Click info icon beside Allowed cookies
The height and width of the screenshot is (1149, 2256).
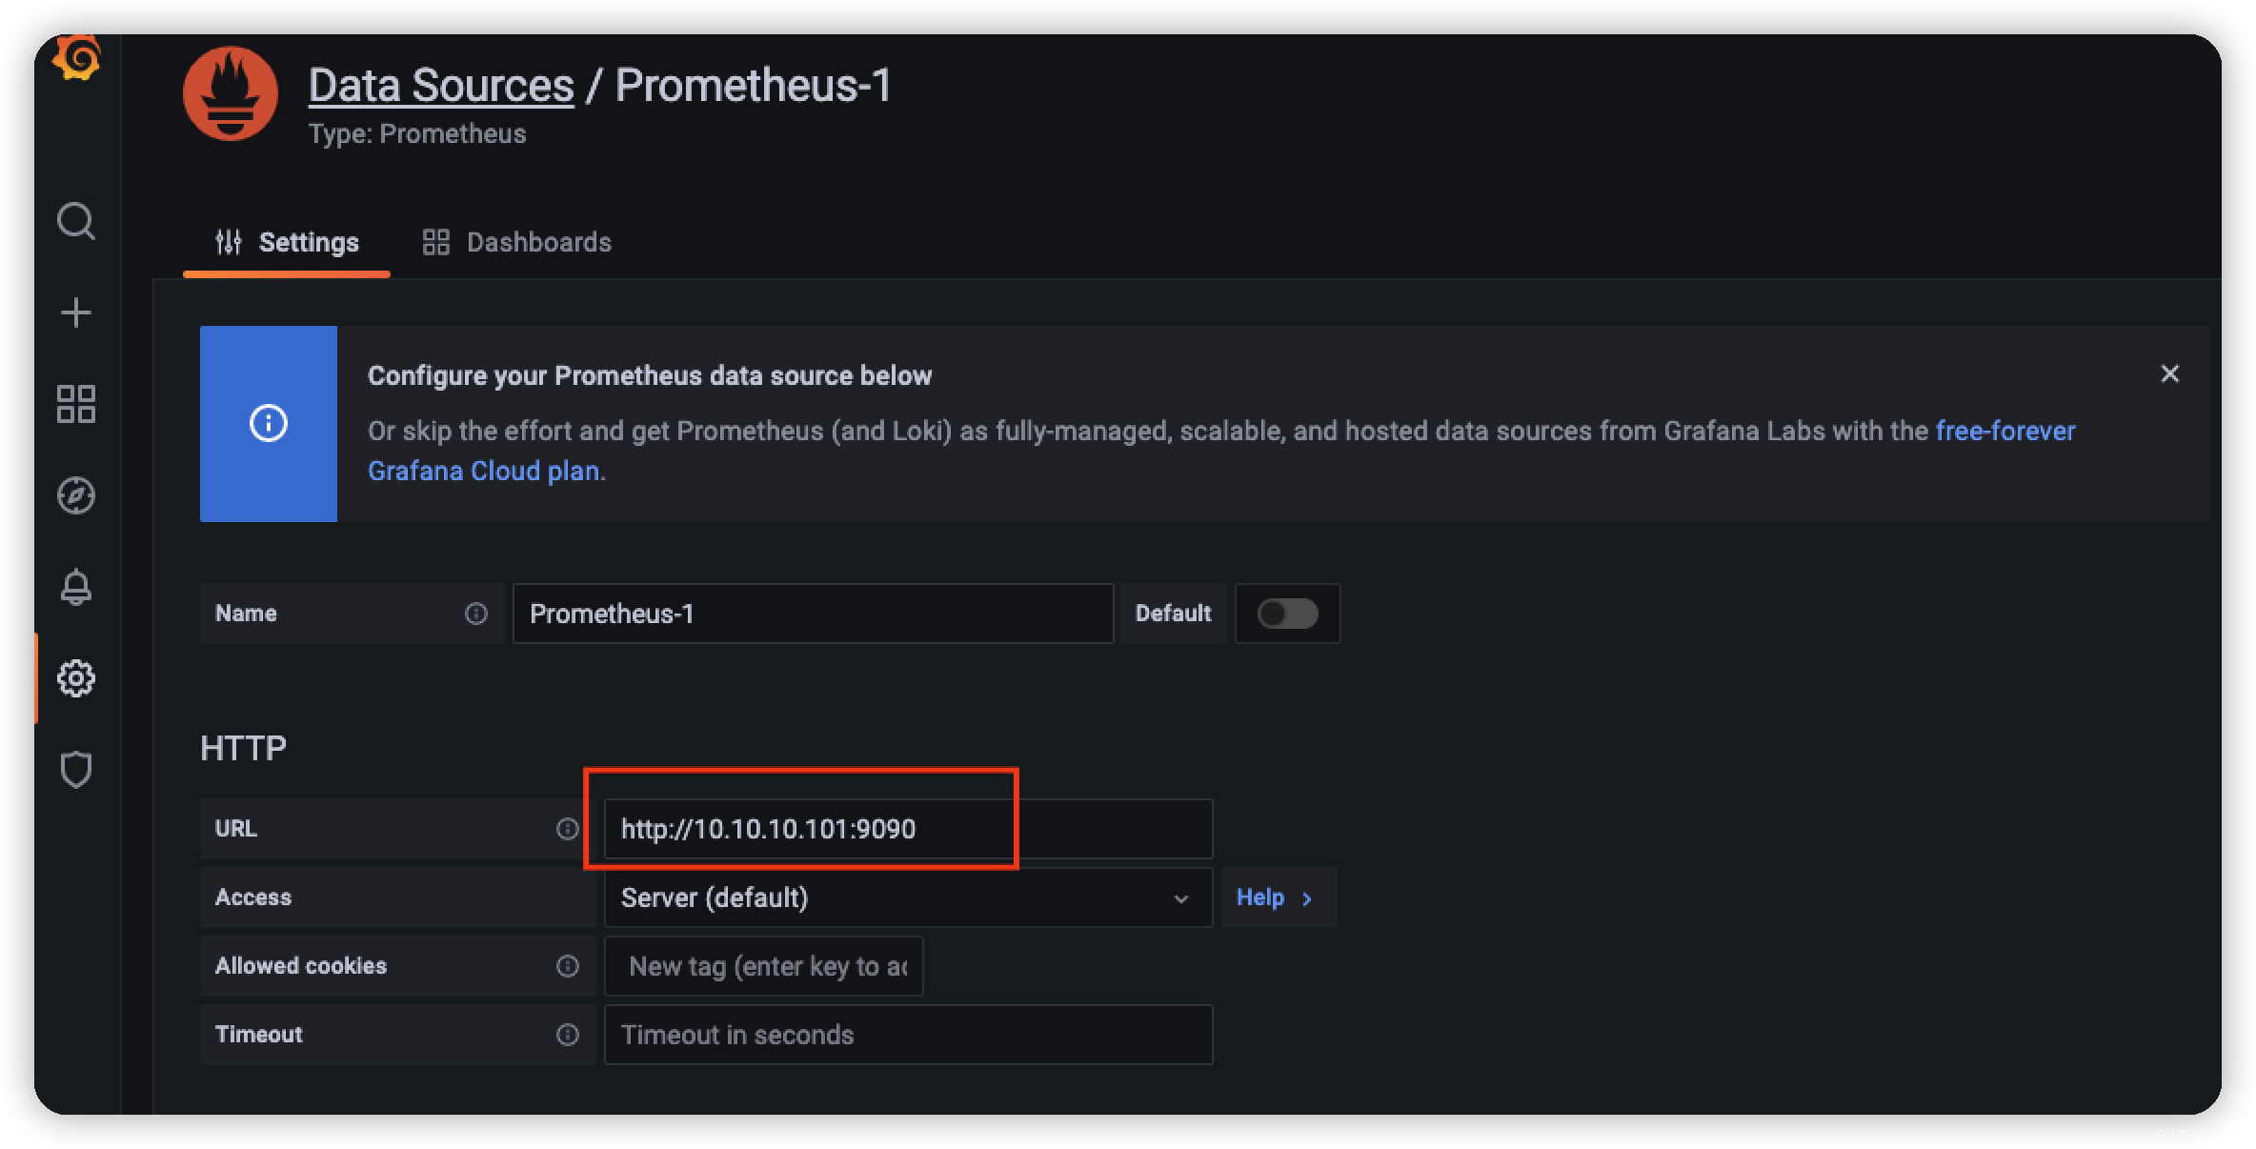tap(568, 966)
